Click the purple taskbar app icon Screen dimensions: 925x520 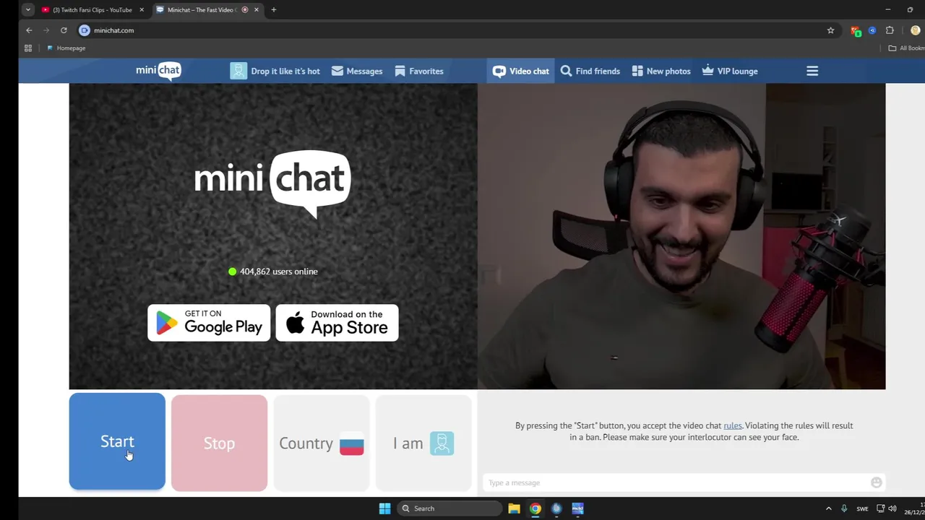(577, 508)
